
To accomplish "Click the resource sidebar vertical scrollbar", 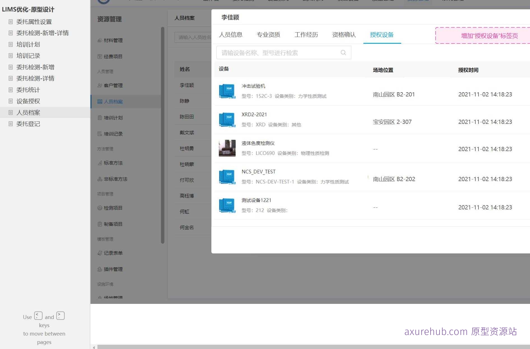I will click(163, 135).
